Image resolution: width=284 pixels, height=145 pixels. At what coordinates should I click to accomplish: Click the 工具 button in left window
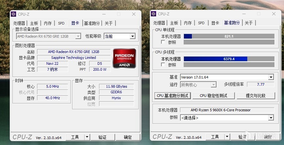(x=75, y=137)
